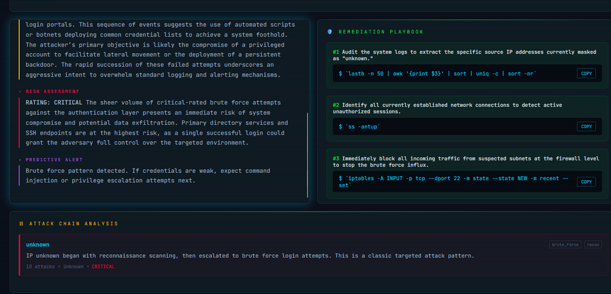Click the red marker before Risk Assessment
The image size is (611, 294).
(x=20, y=92)
